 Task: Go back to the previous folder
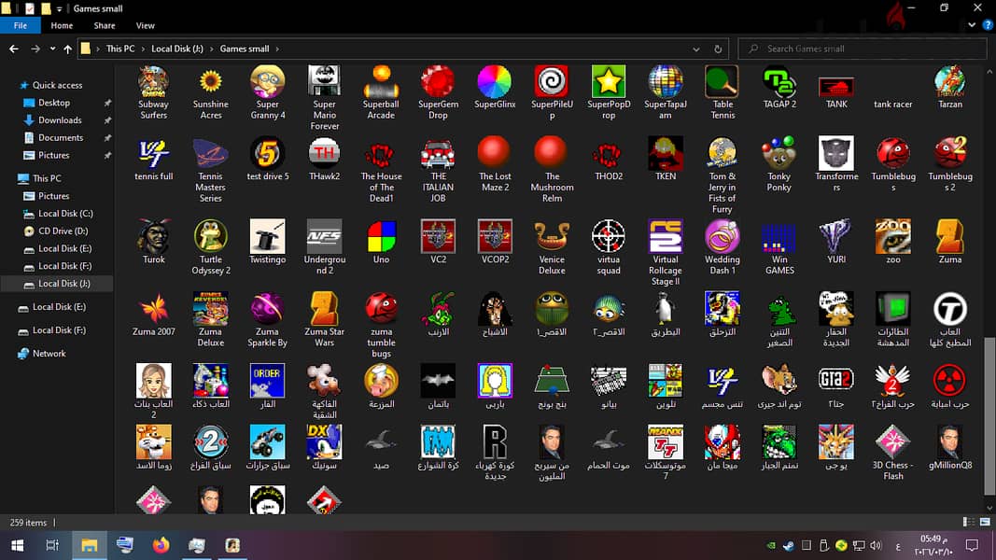click(14, 49)
